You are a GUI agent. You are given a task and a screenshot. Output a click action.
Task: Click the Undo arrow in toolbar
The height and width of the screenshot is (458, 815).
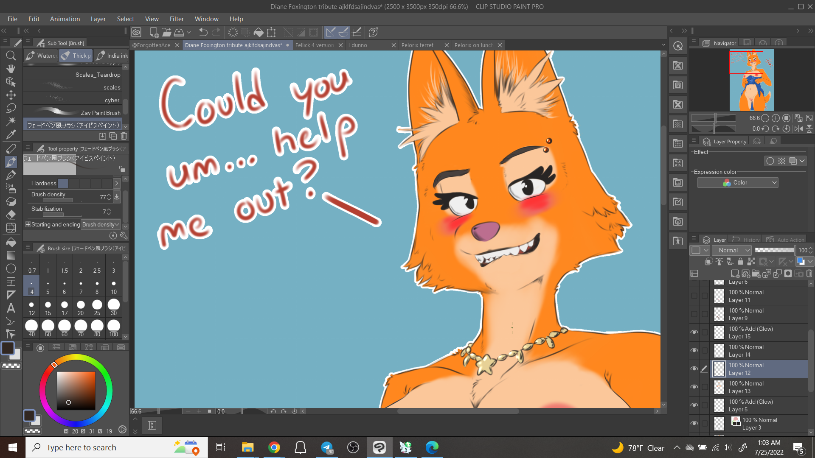click(203, 32)
